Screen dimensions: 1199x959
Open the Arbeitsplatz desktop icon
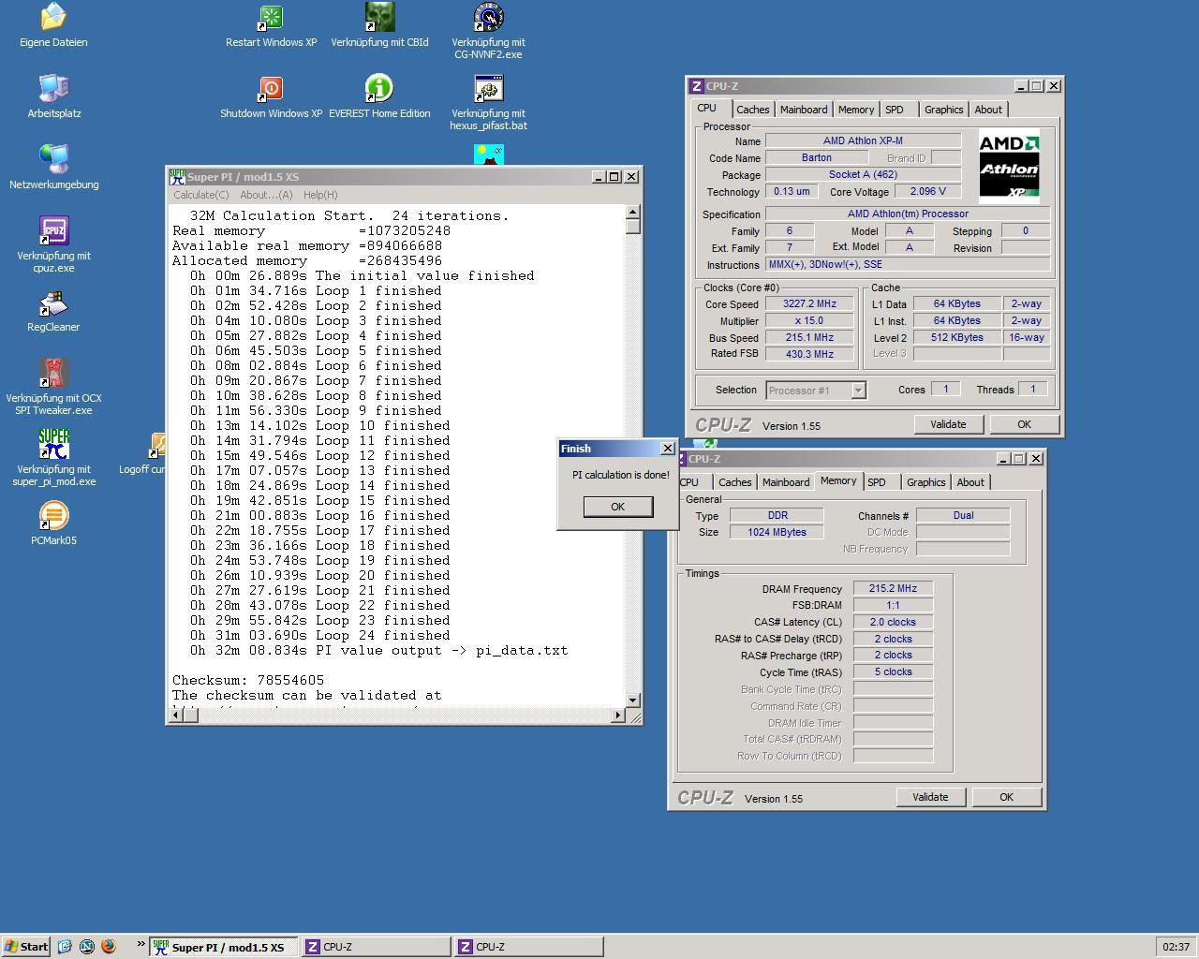pyautogui.click(x=53, y=88)
